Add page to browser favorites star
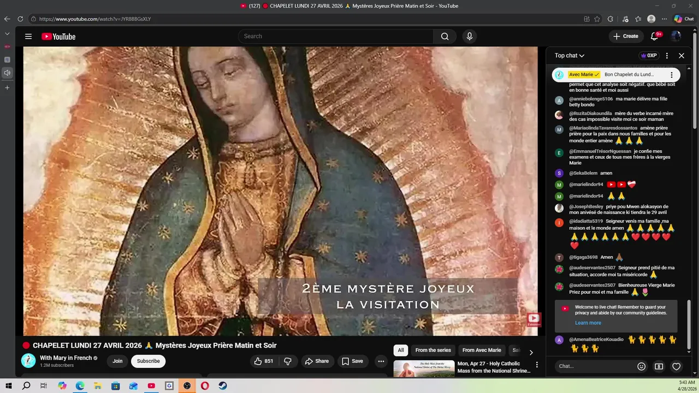This screenshot has width=699, height=393. (x=597, y=19)
